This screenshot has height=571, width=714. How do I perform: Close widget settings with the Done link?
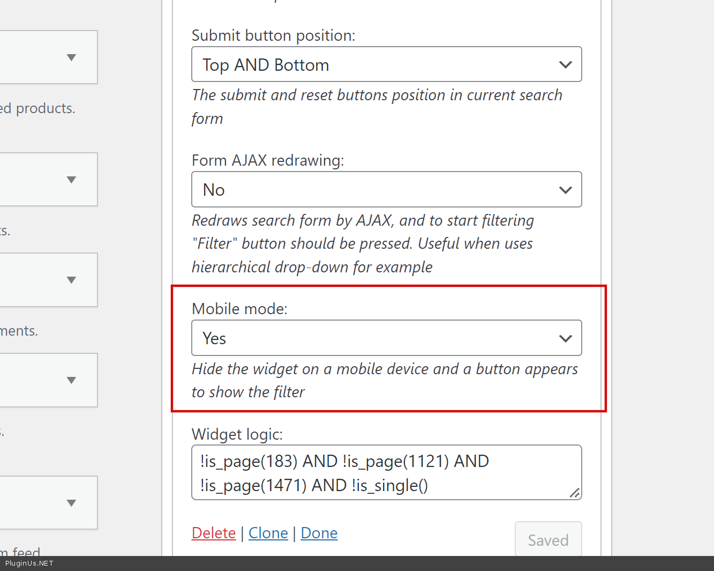pos(319,533)
